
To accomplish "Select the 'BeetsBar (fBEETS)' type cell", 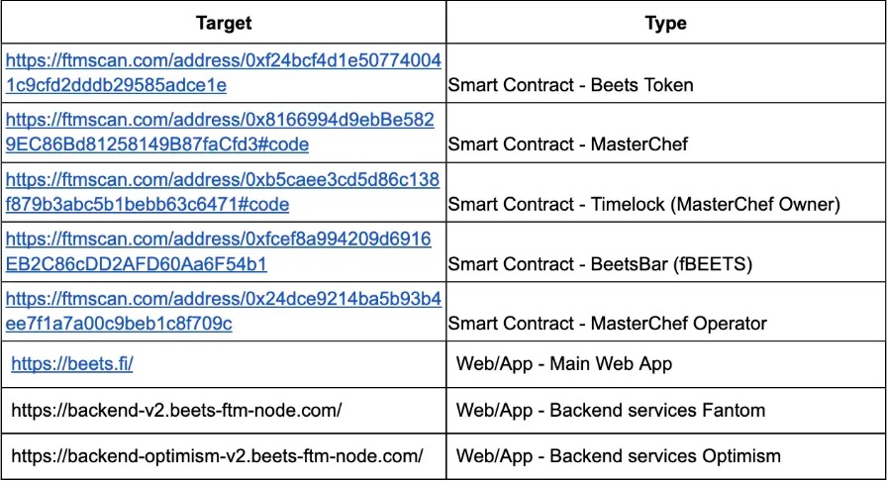I will coord(666,251).
